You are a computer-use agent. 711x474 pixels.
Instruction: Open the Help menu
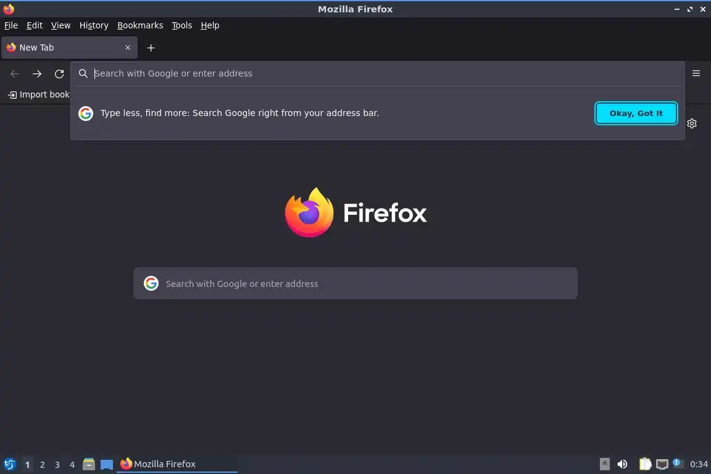(210, 25)
